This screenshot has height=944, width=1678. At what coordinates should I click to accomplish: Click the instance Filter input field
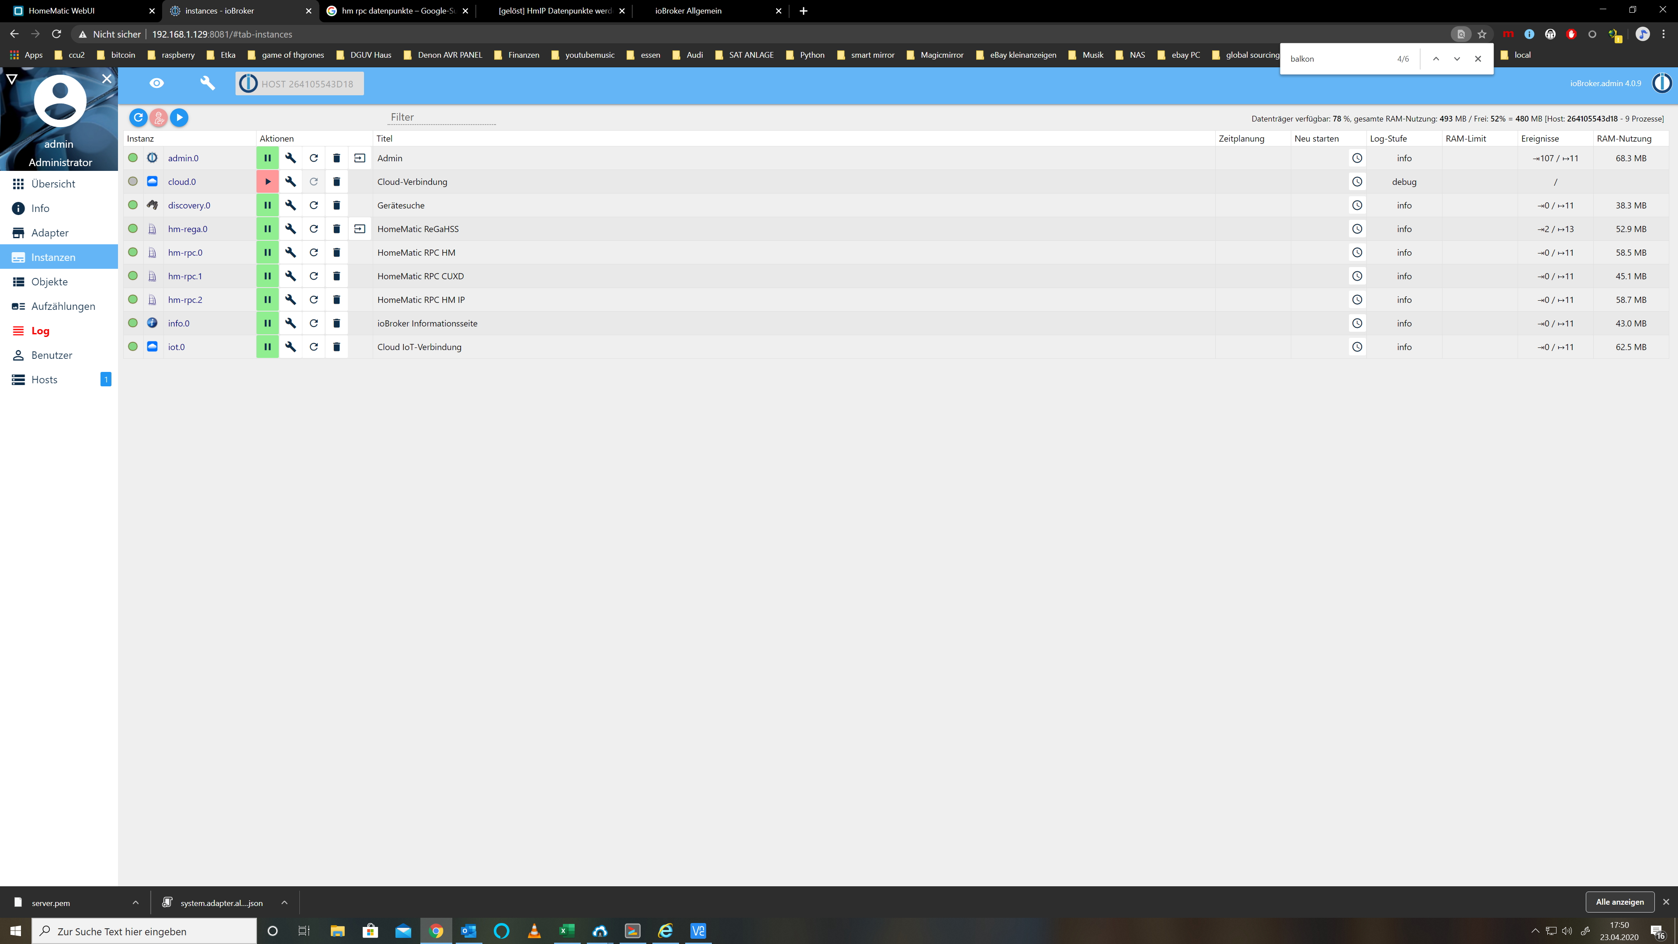tap(442, 117)
